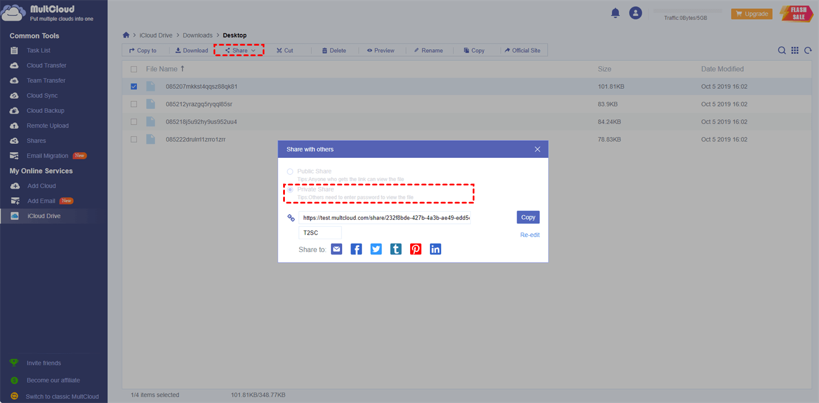819x403 pixels.
Task: Select Private Share radio option
Action: click(x=290, y=190)
